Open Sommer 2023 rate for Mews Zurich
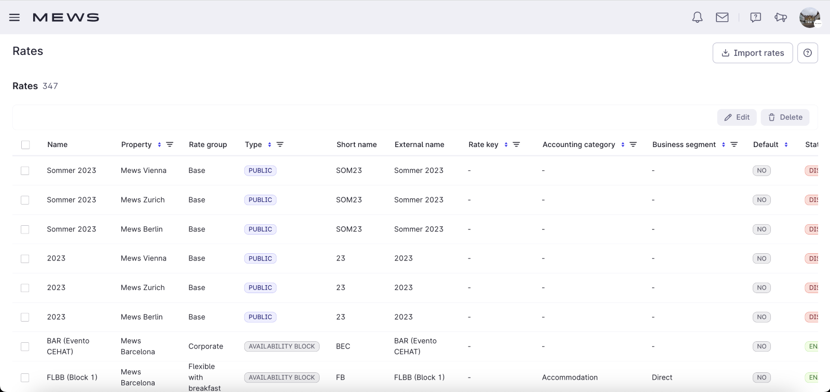830x392 pixels. tap(72, 200)
